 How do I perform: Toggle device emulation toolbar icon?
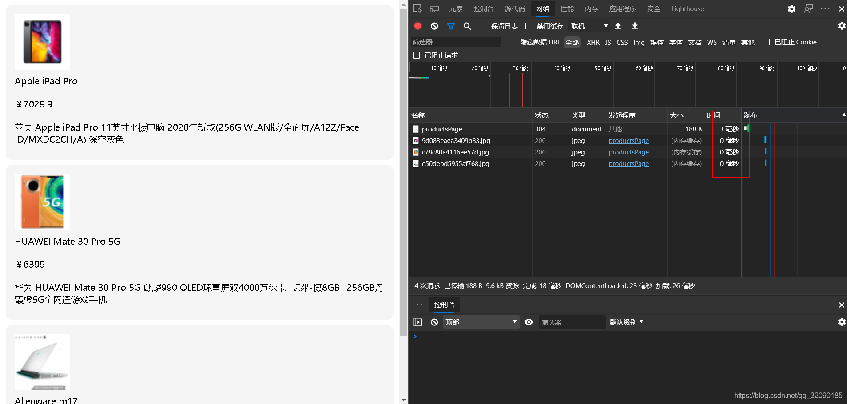pos(434,9)
